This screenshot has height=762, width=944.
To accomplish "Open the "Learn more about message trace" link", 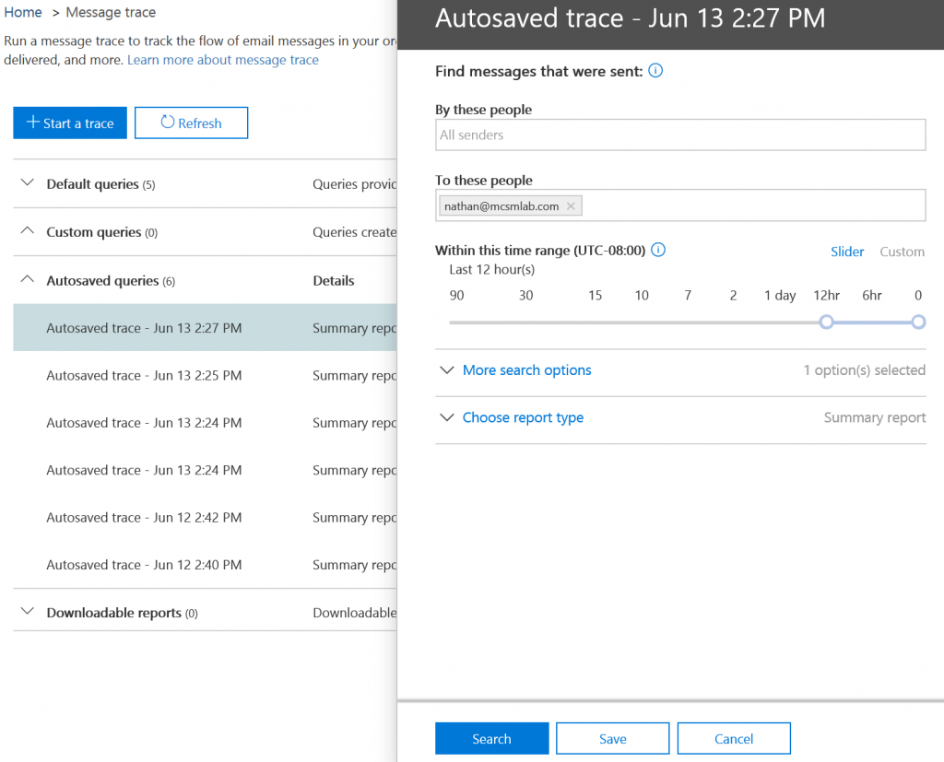I will pyautogui.click(x=222, y=59).
